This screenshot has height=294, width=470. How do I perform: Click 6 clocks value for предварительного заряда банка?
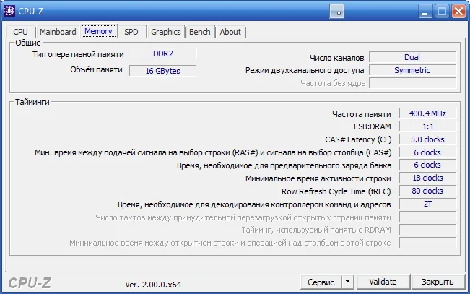(x=427, y=165)
